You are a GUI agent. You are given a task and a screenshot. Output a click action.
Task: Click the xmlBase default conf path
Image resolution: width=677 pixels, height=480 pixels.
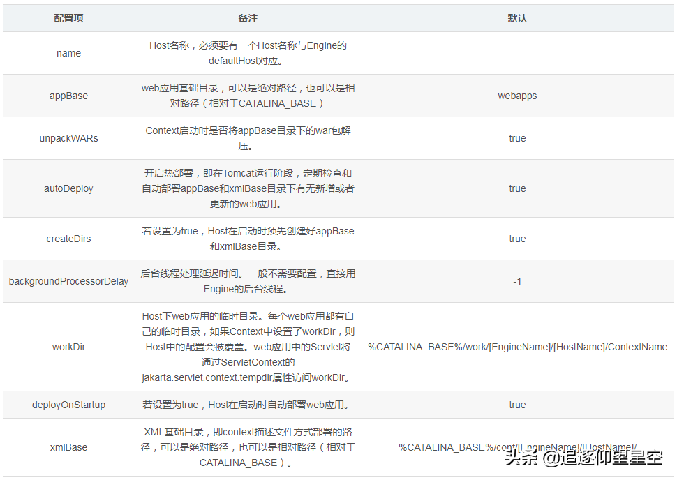coord(517,447)
